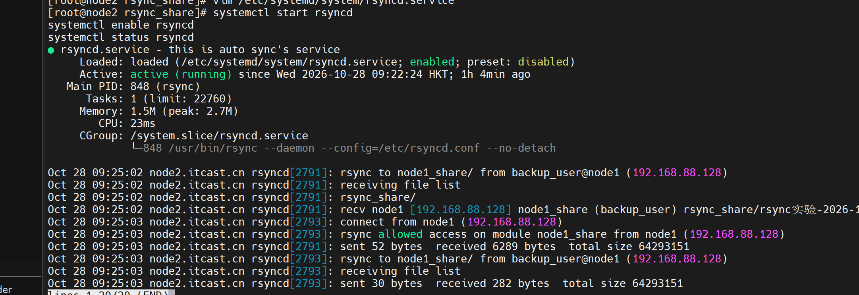Viewport: 859px width, 295px height.
Task: Click the "1h 4min ago" uptime text
Action: [496, 74]
